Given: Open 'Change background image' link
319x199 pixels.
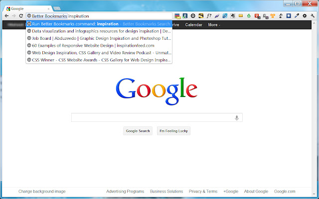Looking at the screenshot, I should pos(42,191).
